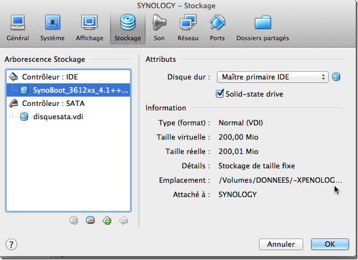The image size is (358, 260).
Task: Toggle the Solid-state drive checkbox
Action: point(220,94)
